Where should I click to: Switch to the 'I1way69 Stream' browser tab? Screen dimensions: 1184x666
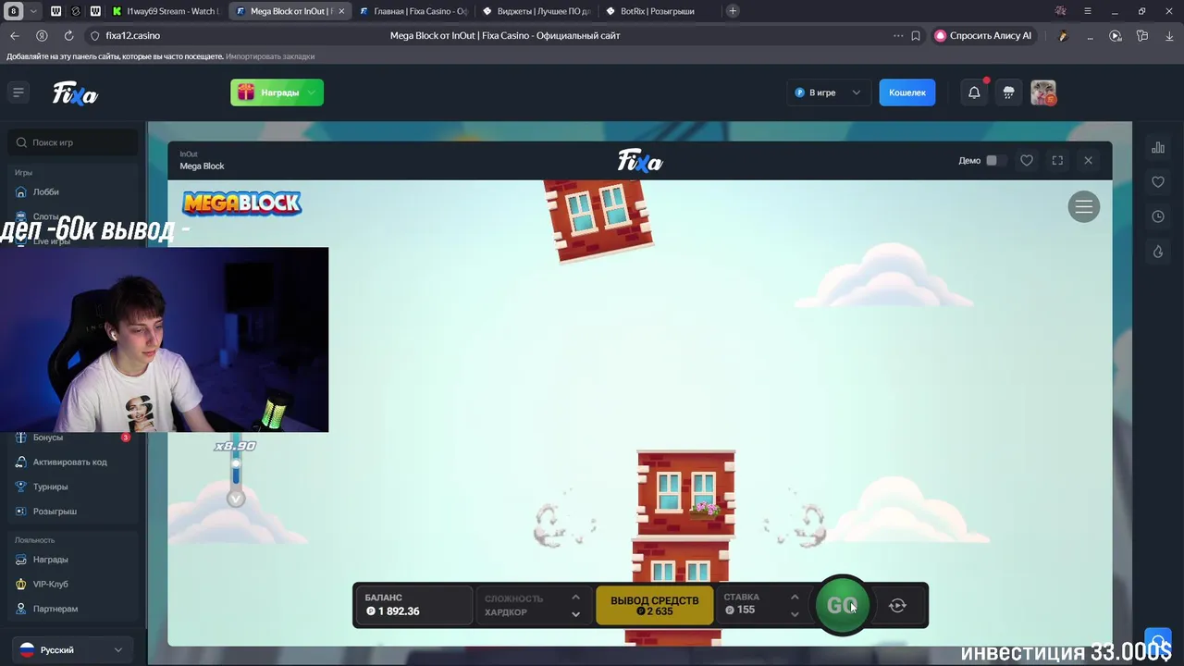(x=165, y=11)
